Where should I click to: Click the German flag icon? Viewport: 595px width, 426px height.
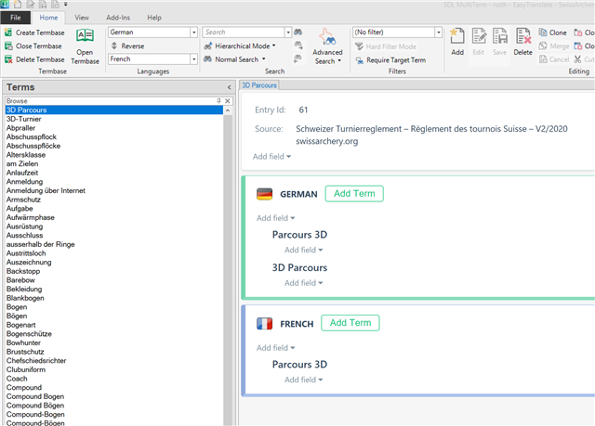click(x=264, y=194)
